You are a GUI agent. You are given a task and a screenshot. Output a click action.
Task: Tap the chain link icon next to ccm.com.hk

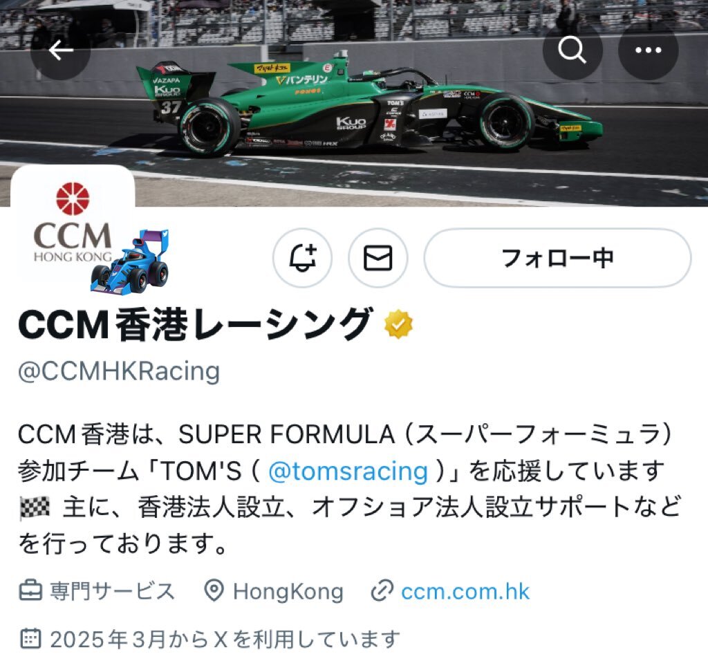[x=382, y=591]
